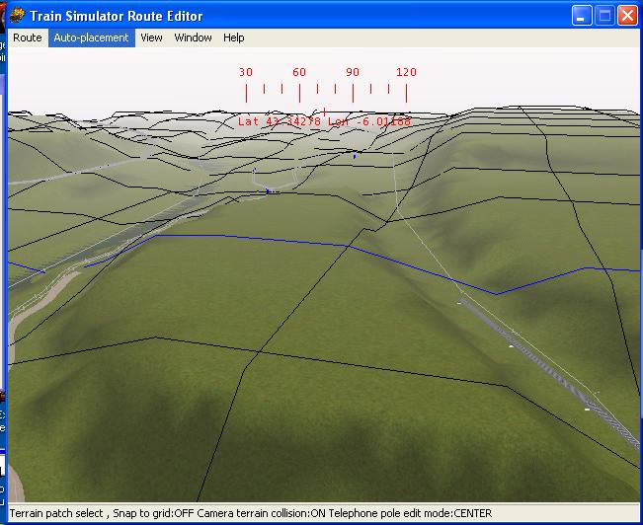Open the Help menu
643x525 pixels.
point(234,37)
